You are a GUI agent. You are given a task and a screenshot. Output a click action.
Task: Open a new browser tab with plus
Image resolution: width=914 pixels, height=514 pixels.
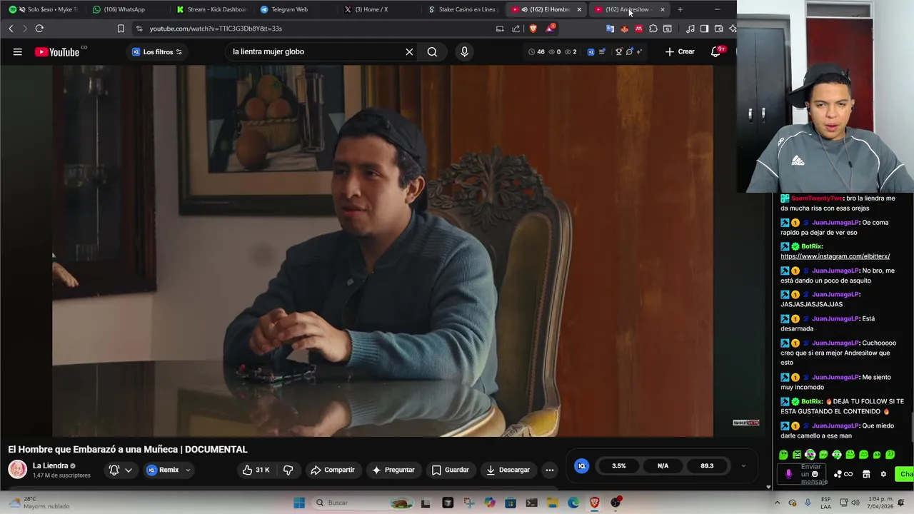point(680,9)
